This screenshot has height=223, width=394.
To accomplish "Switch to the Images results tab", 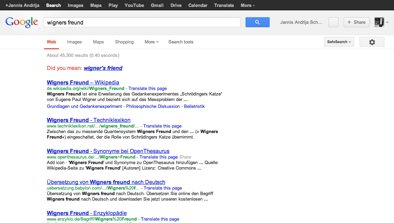I will 74,42.
